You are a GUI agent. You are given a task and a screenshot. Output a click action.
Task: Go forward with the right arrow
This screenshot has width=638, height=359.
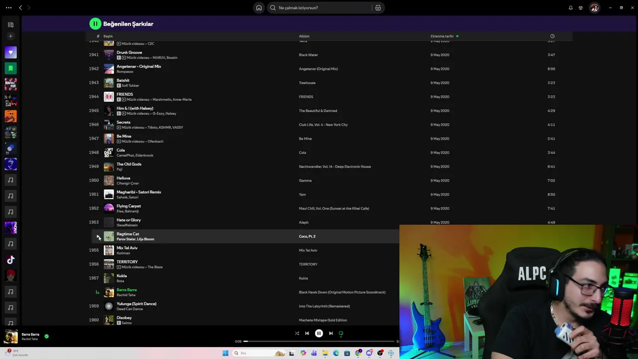pyautogui.click(x=28, y=8)
